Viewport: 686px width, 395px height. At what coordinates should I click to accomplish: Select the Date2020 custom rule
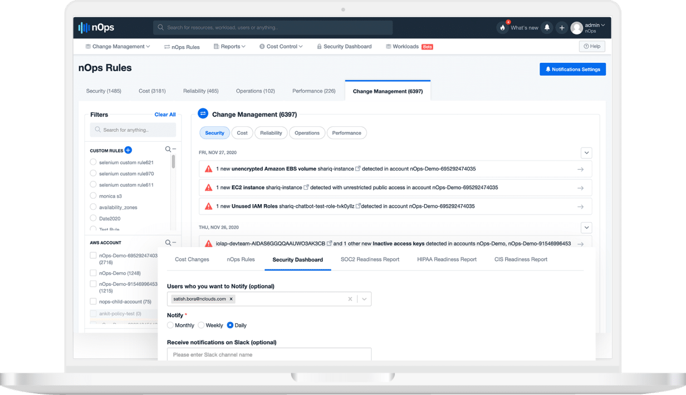click(x=93, y=218)
